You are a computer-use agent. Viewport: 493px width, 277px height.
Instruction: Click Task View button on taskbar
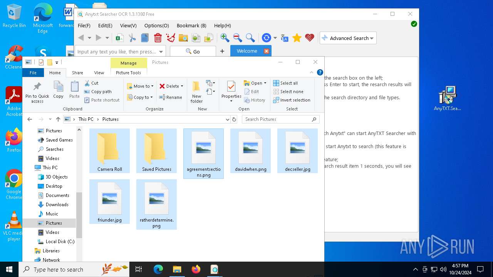tap(139, 269)
